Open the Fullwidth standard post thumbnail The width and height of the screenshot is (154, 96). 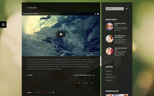click(x=109, y=51)
